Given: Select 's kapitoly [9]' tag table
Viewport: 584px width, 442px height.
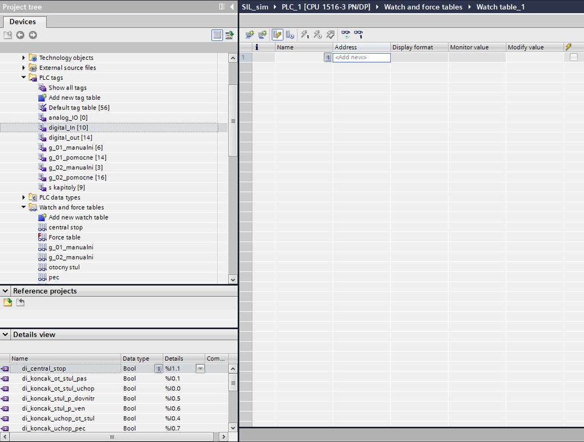Looking at the screenshot, I should [67, 187].
